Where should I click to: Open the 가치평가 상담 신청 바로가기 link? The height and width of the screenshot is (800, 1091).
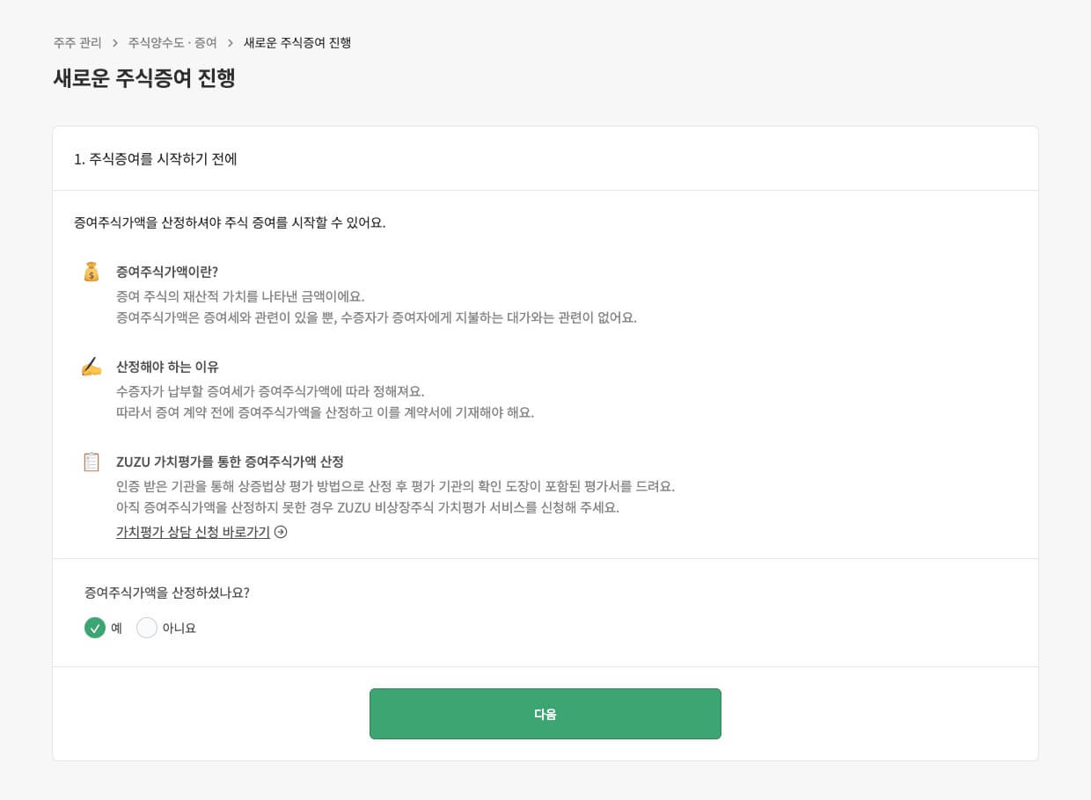point(193,532)
